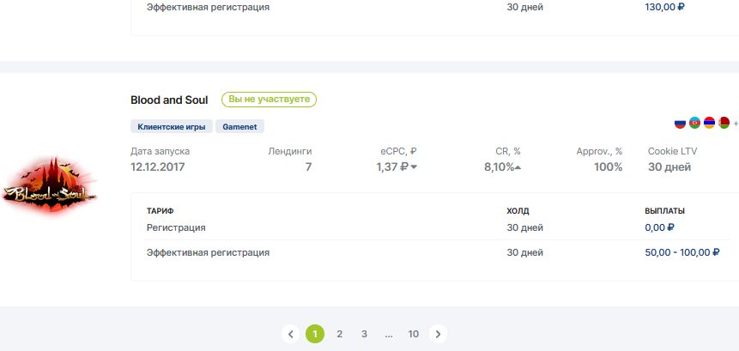Select the Gamenet tag
Screen dimensions: 739x351
239,126
